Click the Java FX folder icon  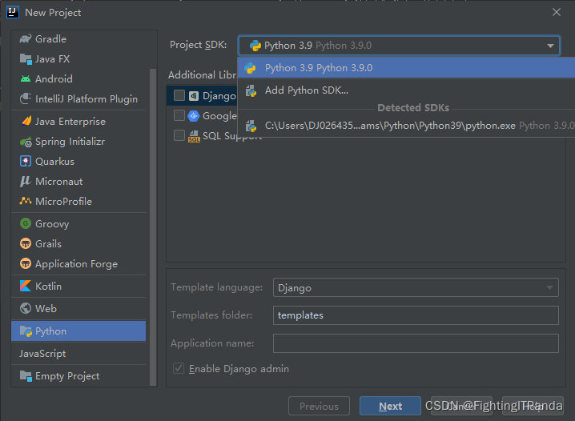coord(26,59)
